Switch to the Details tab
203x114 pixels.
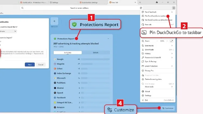96,53
